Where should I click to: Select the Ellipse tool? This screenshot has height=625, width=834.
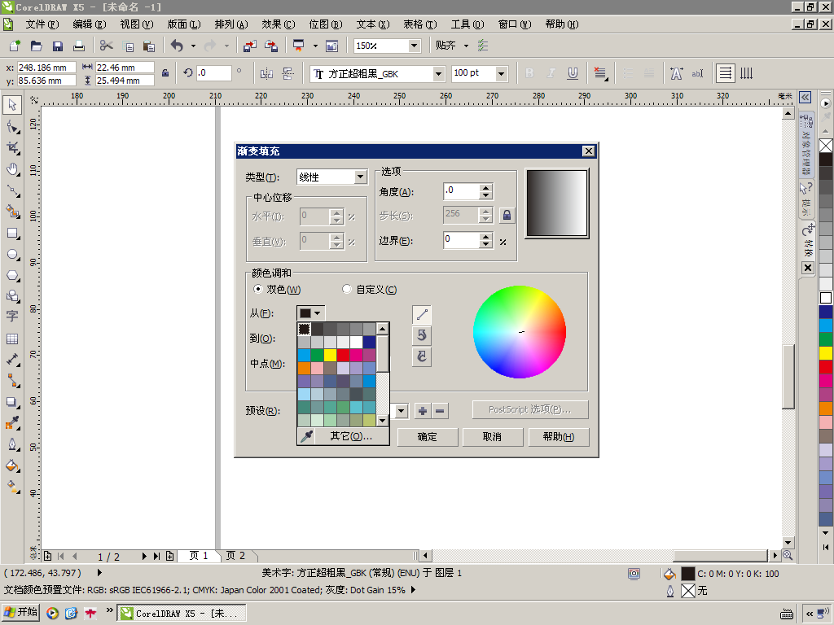click(12, 255)
